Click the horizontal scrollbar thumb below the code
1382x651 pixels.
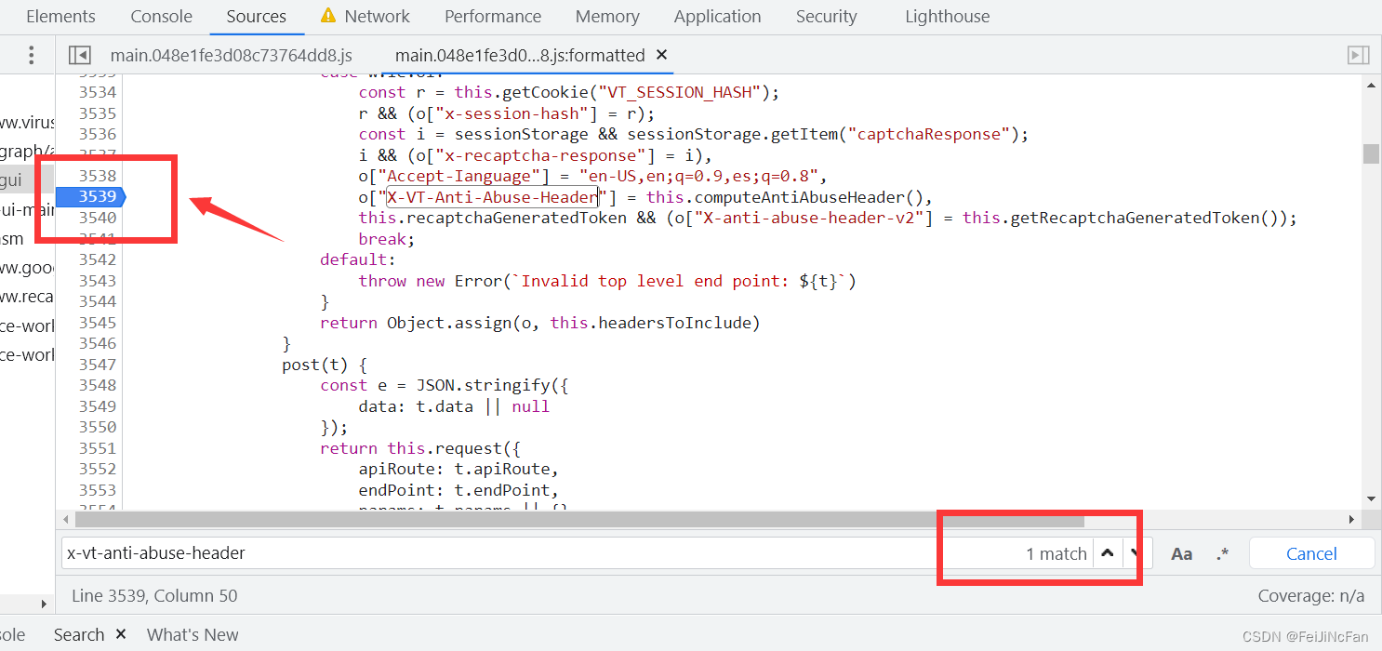pos(579,519)
